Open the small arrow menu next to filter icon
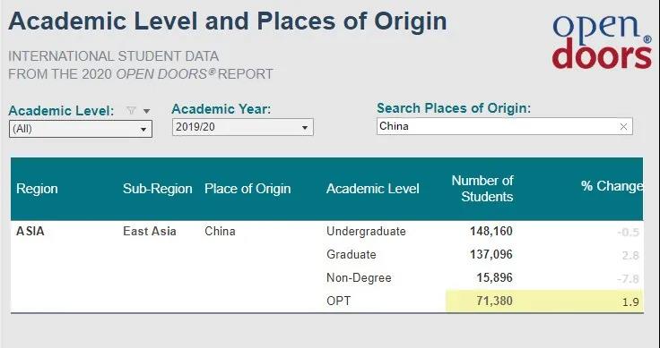 146,111
